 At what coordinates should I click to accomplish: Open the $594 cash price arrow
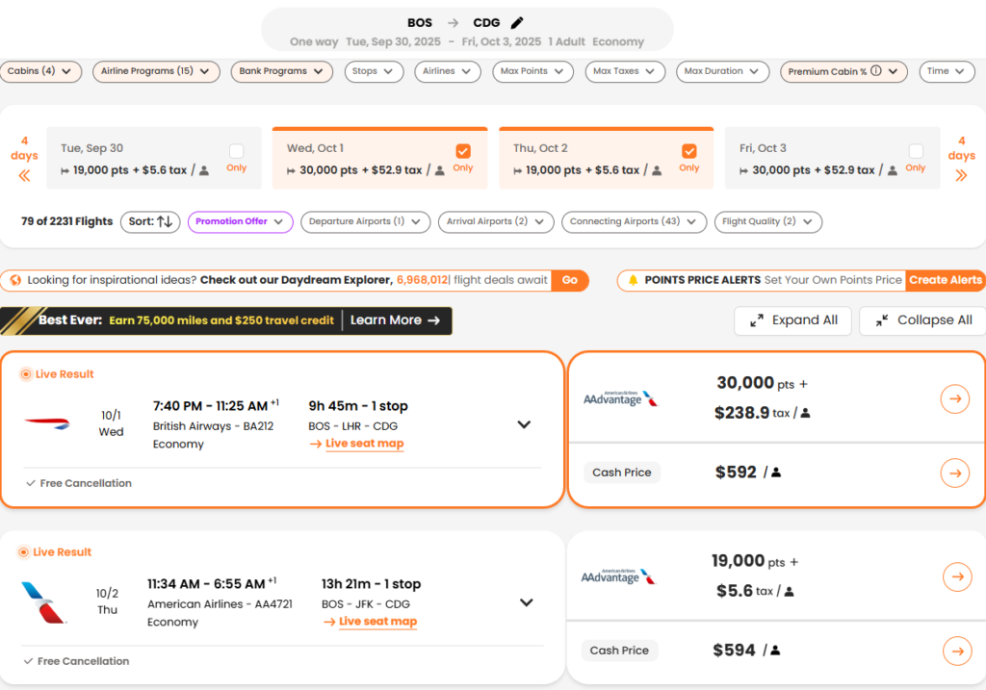click(957, 652)
